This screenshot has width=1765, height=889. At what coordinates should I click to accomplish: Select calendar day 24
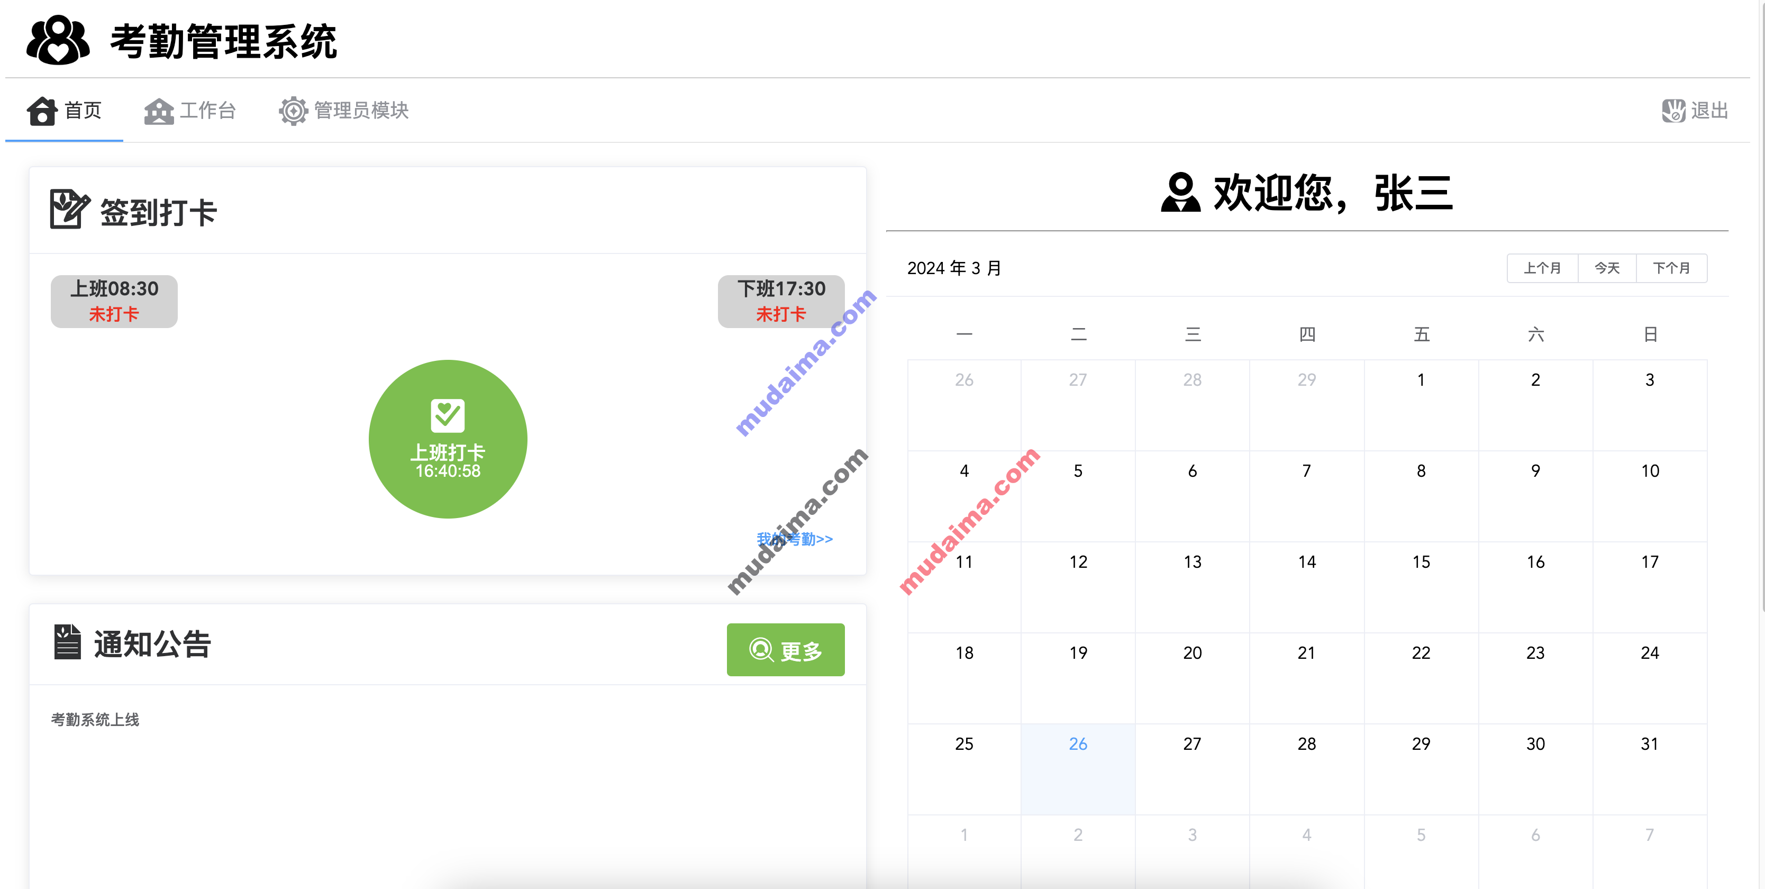tap(1651, 678)
